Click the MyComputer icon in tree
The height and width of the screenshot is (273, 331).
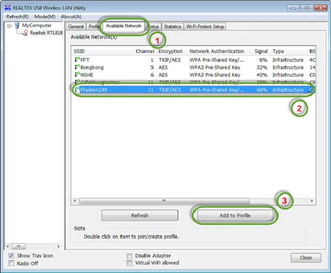pyautogui.click(x=17, y=26)
